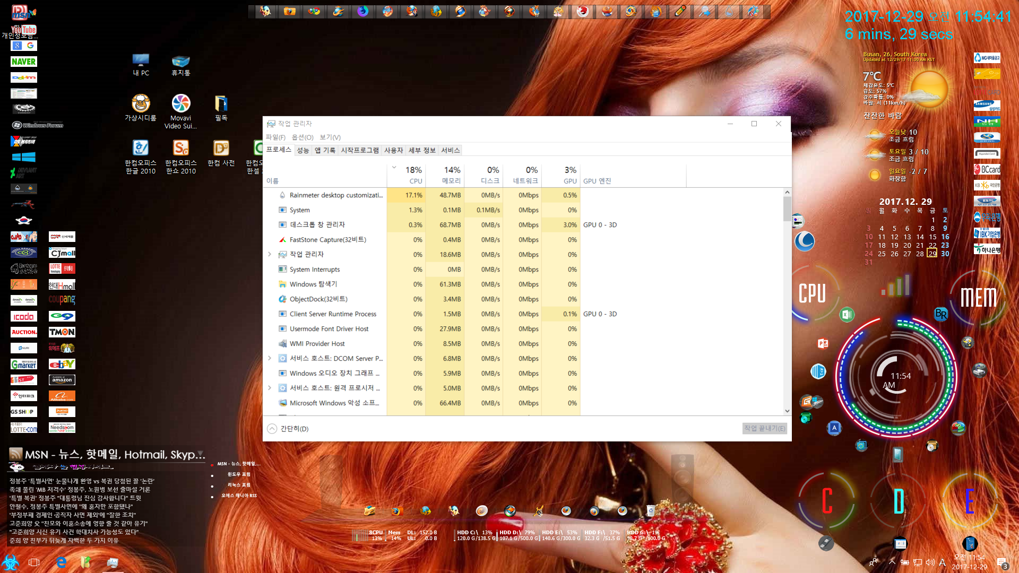Image resolution: width=1019 pixels, height=573 pixels.
Task: Select Rainmeter desktop customization process row
Action: (523, 195)
